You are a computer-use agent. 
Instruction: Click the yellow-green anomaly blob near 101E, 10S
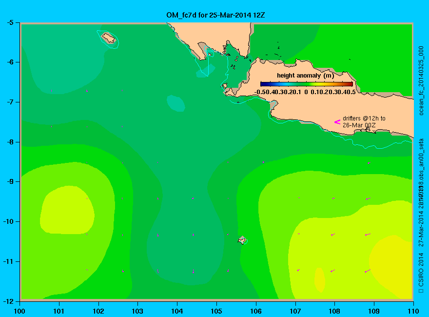click(68, 210)
